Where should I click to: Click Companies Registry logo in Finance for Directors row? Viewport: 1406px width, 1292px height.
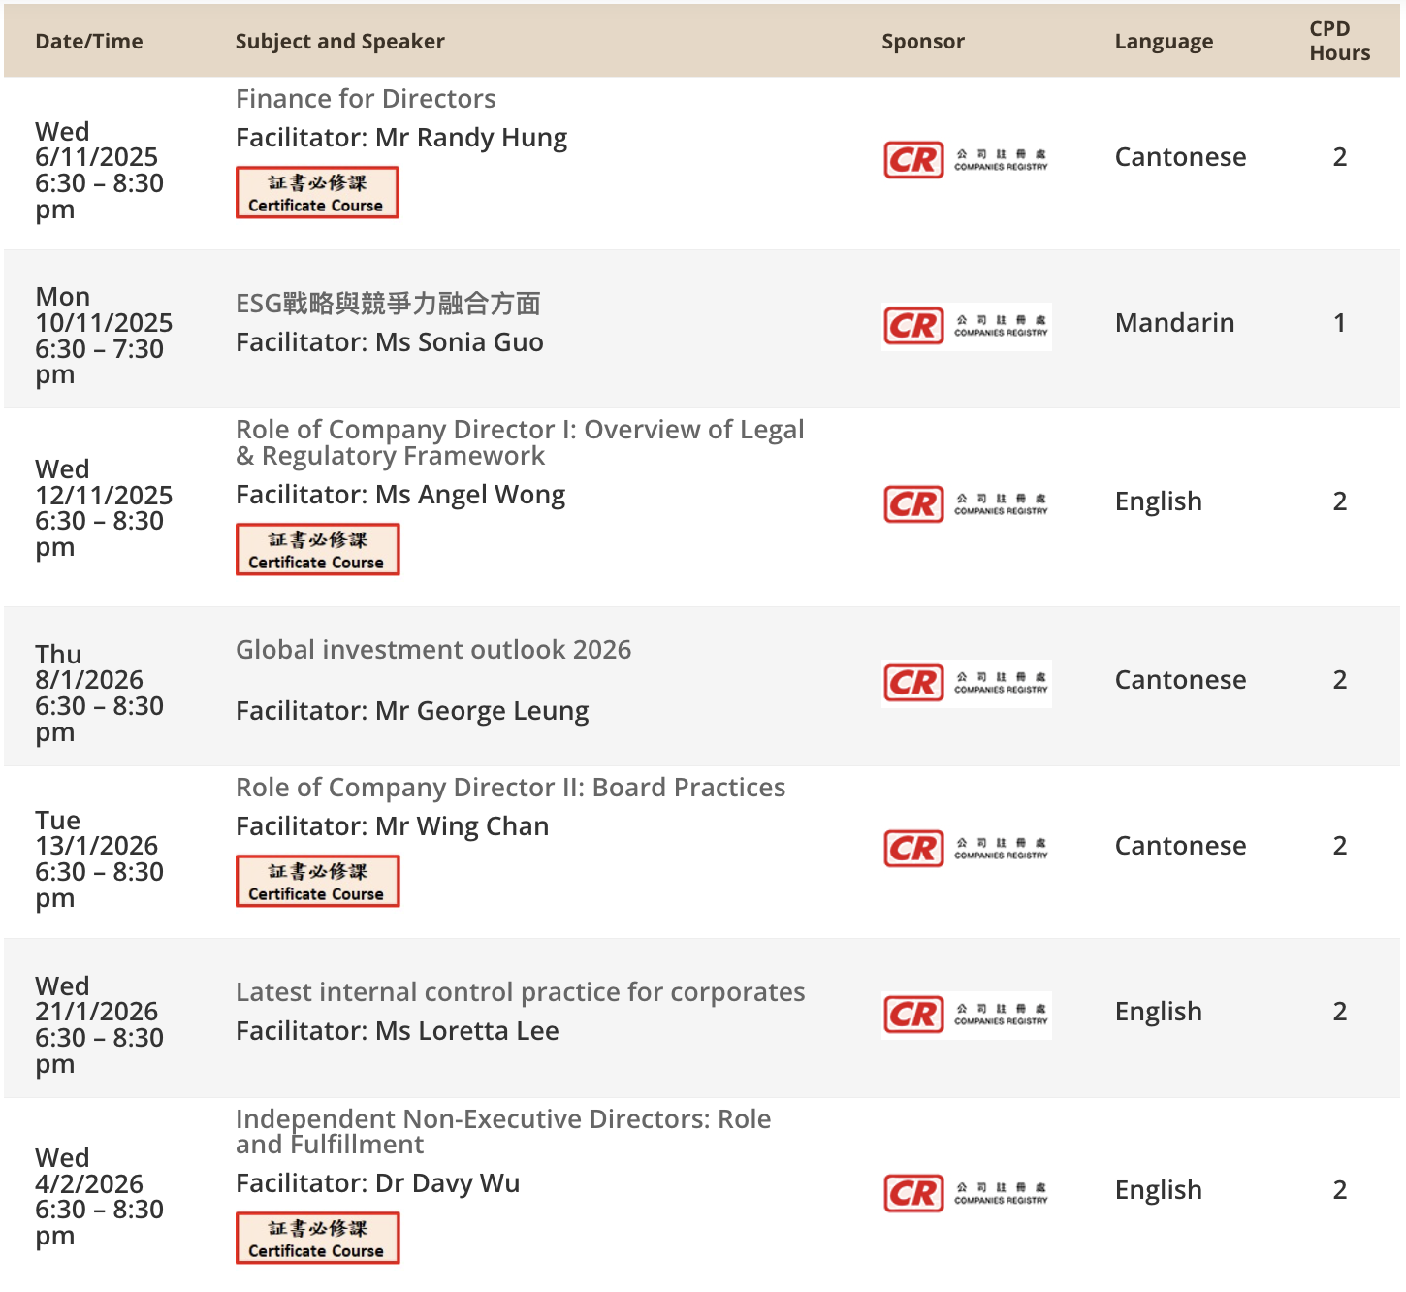coord(966,160)
